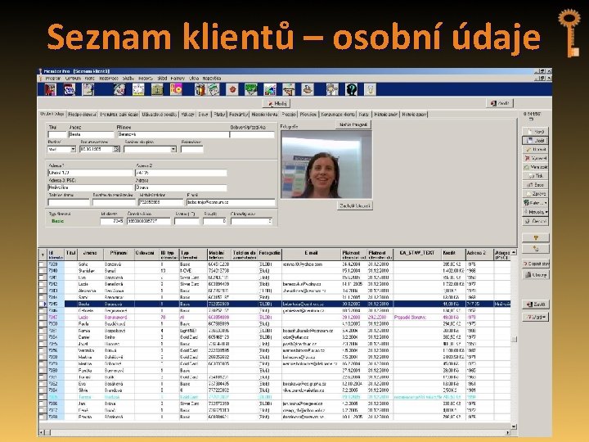Click the notepad with pencil toolbar icon

[88, 89]
